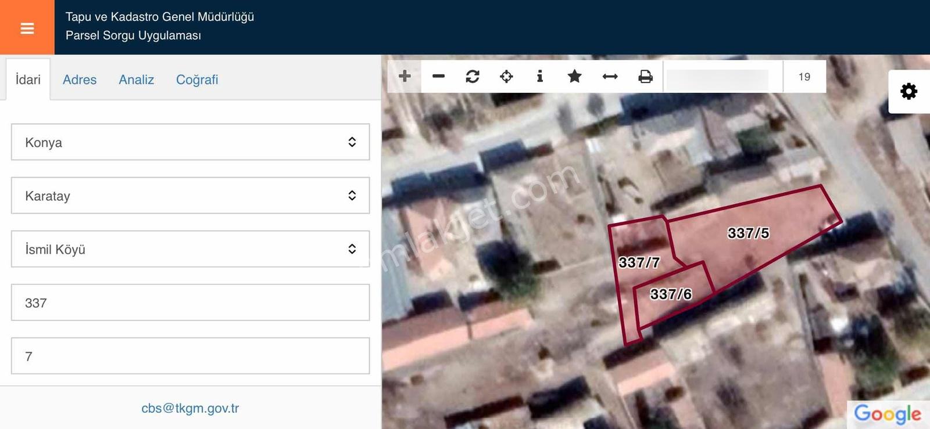
Task: Select parcel 337/6 on the map
Action: click(x=671, y=294)
